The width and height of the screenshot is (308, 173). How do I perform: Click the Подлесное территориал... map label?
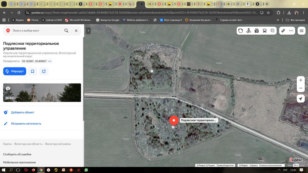199,120
